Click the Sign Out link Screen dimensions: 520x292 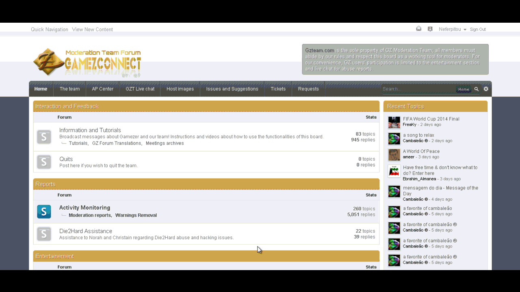click(478, 30)
